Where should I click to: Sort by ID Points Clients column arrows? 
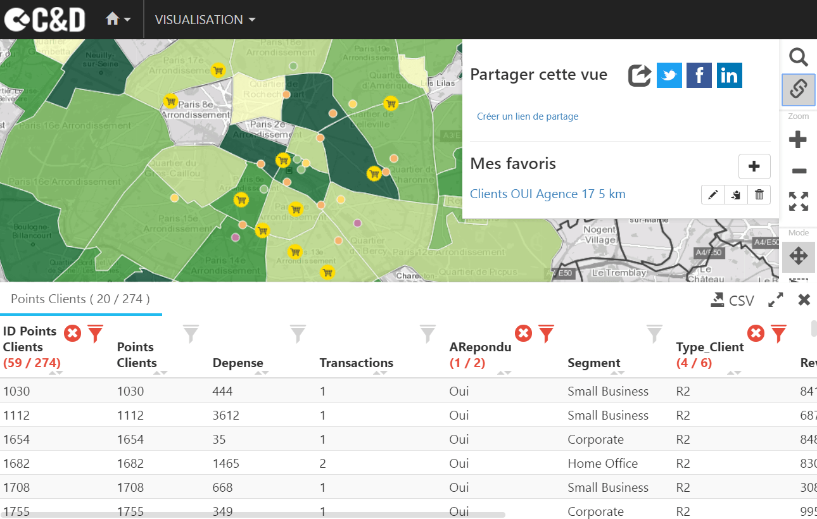point(56,373)
